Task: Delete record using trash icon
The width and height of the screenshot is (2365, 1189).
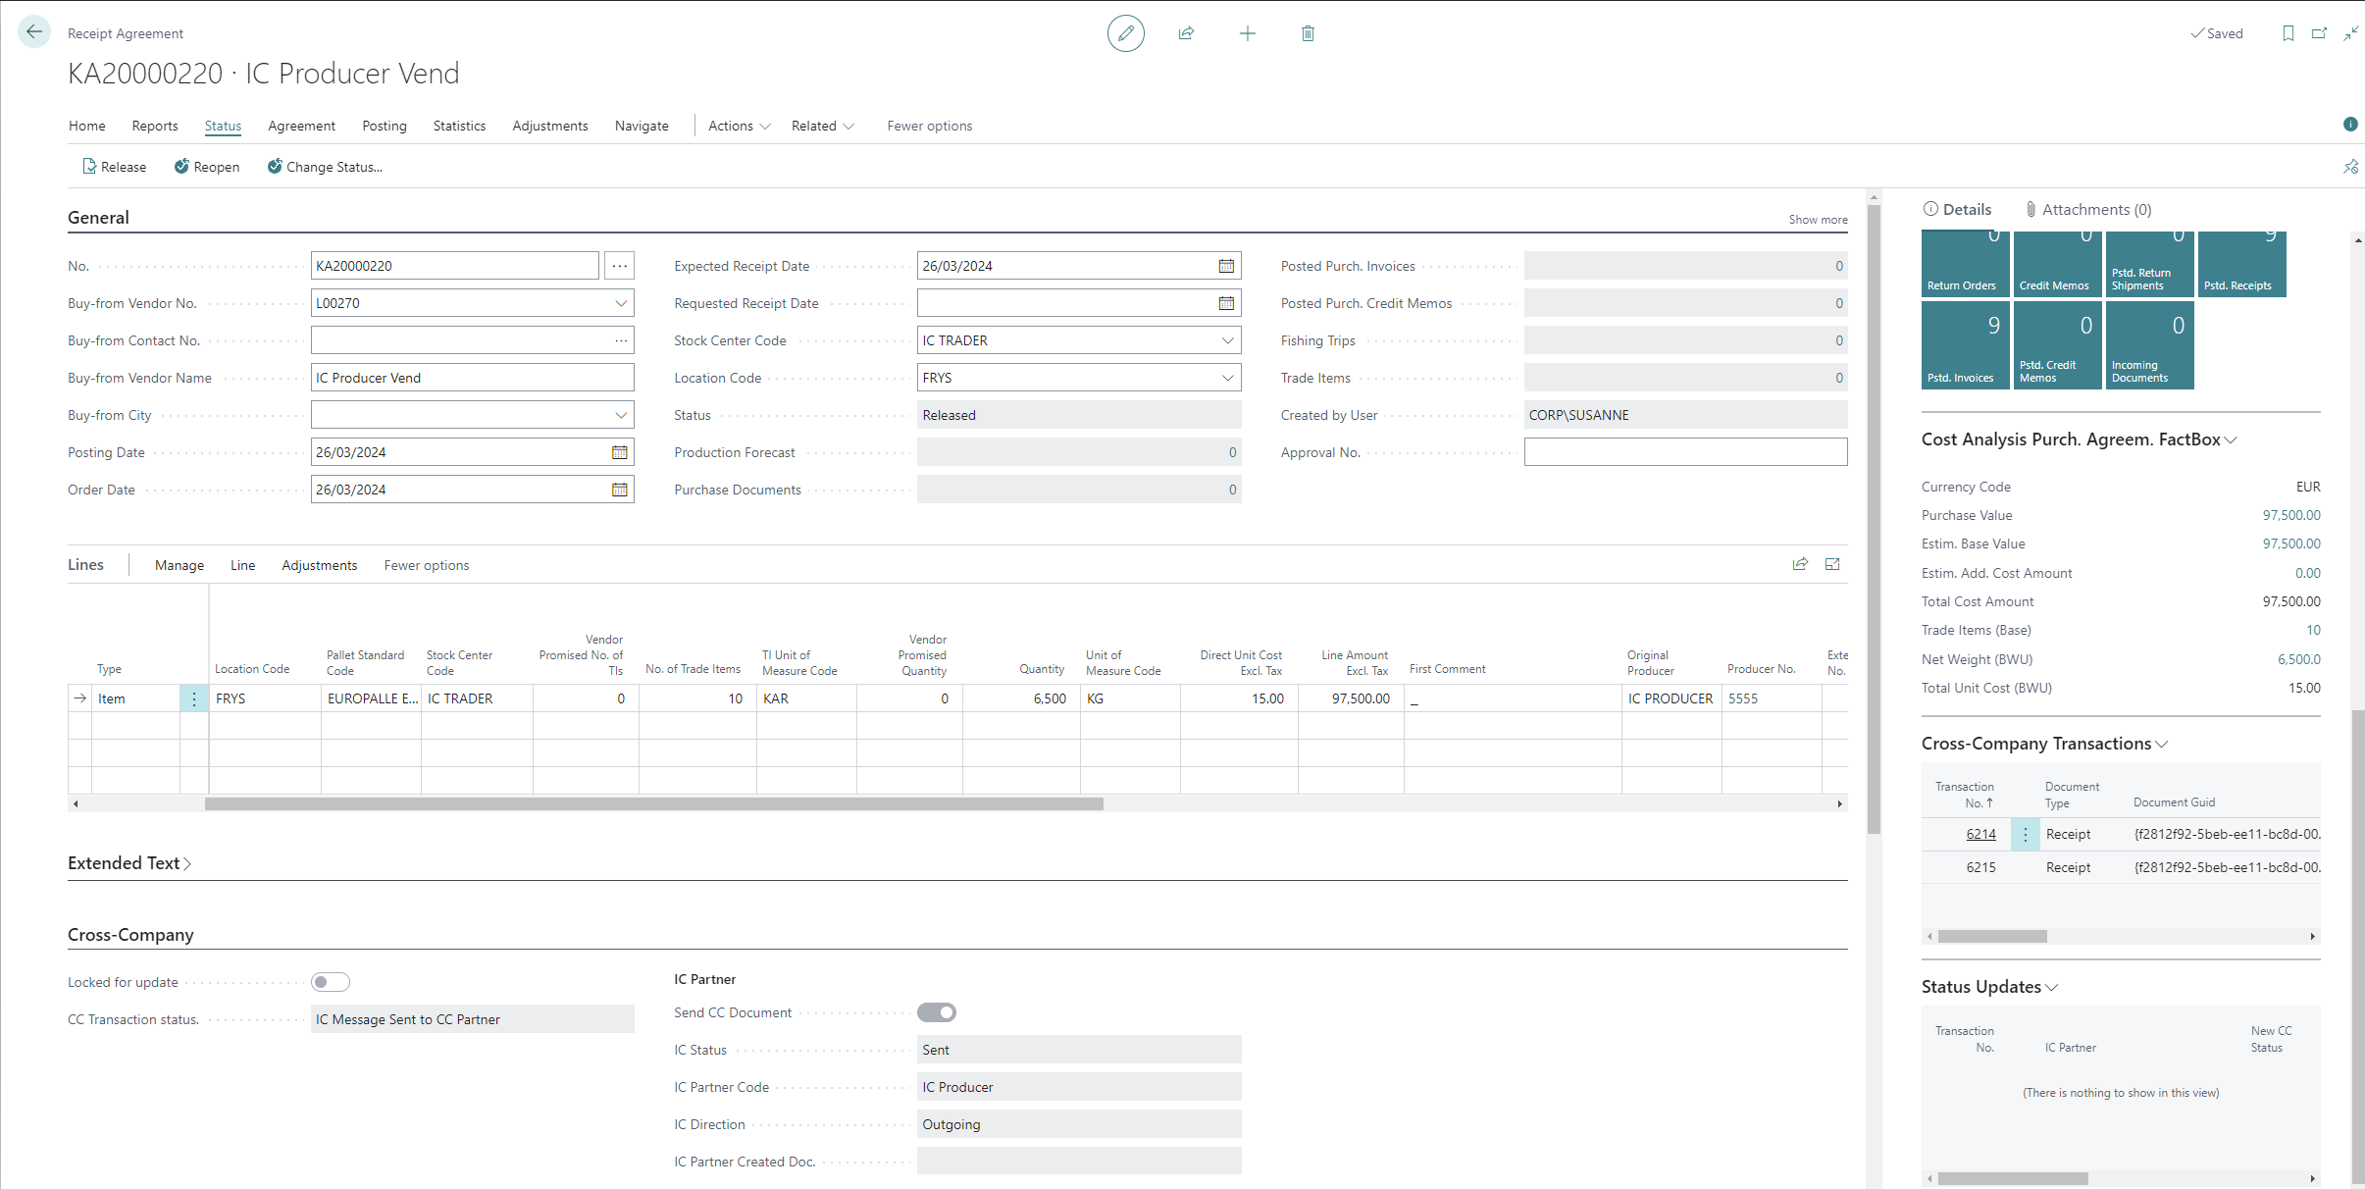Action: click(x=1308, y=33)
